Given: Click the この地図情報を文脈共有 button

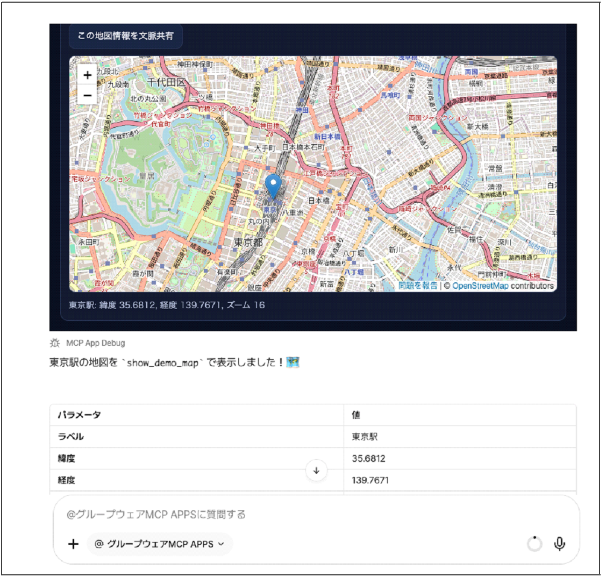Looking at the screenshot, I should [124, 35].
